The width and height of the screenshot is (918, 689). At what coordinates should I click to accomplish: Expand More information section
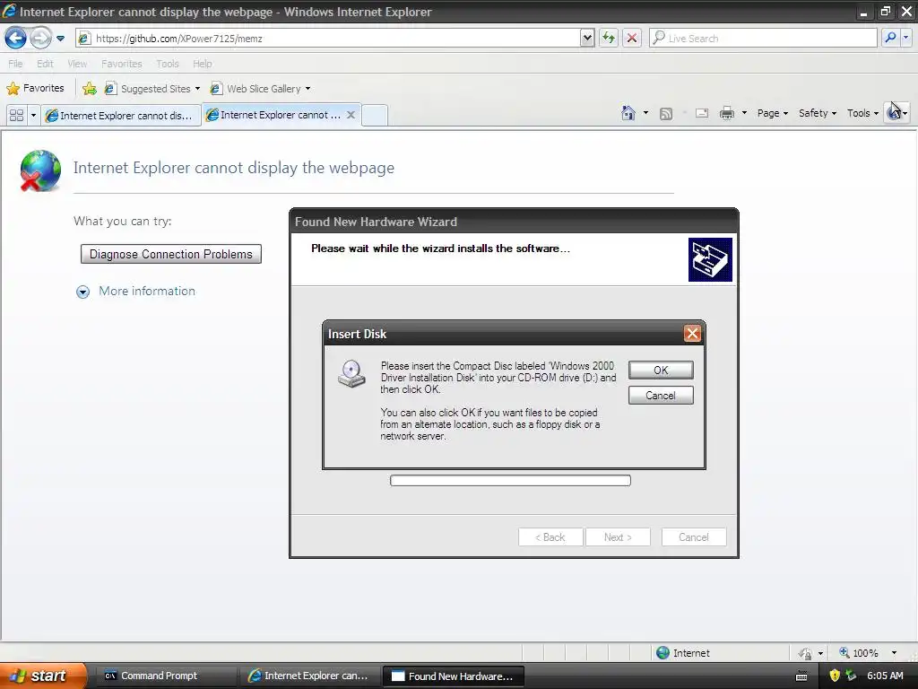[136, 292]
